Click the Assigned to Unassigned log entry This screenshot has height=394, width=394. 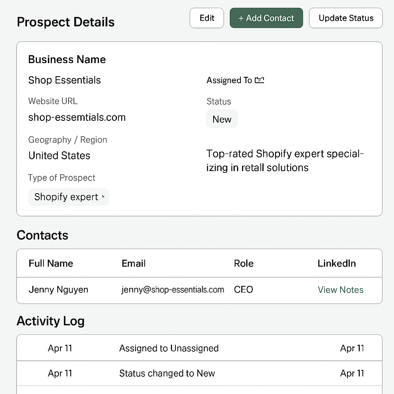[169, 348]
